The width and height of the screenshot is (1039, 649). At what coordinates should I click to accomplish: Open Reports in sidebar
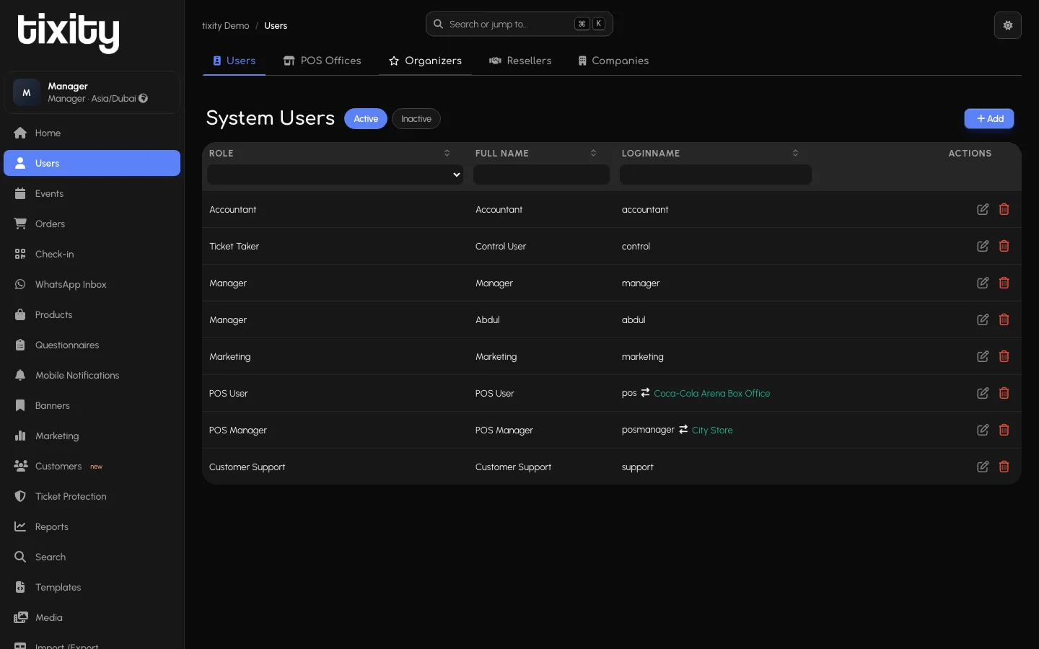(92, 526)
